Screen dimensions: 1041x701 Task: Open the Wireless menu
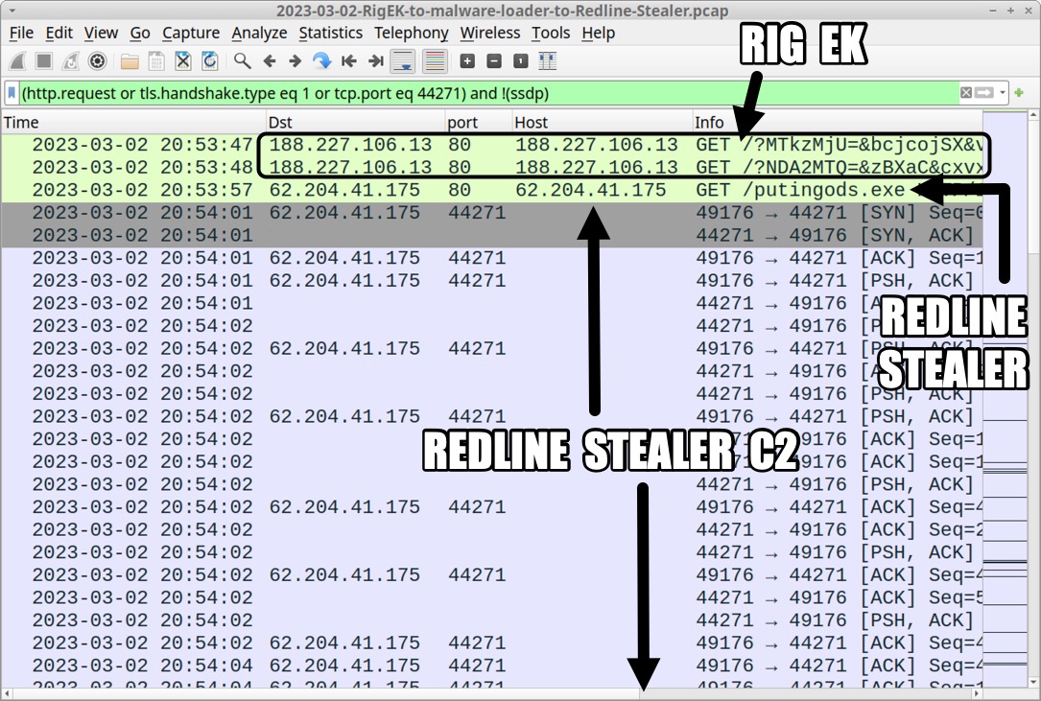coord(490,34)
